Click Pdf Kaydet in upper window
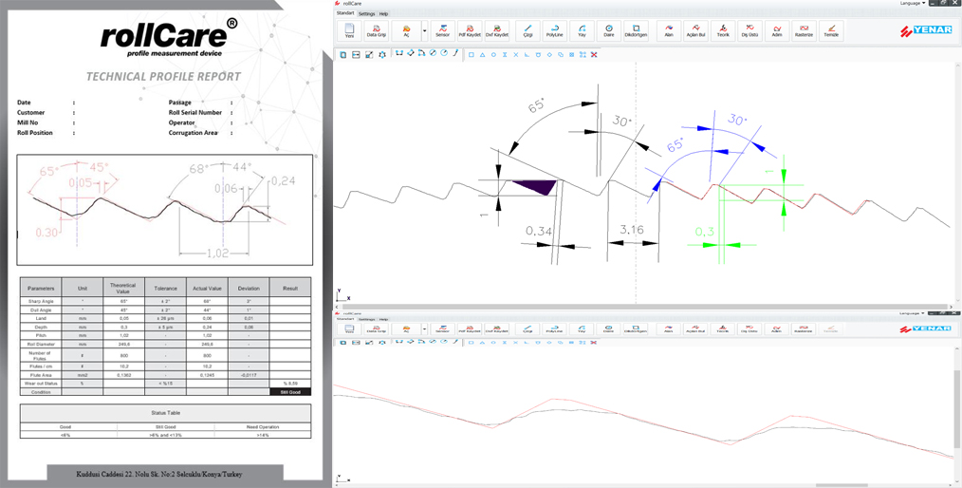Image resolution: width=962 pixels, height=488 pixels. [x=470, y=30]
